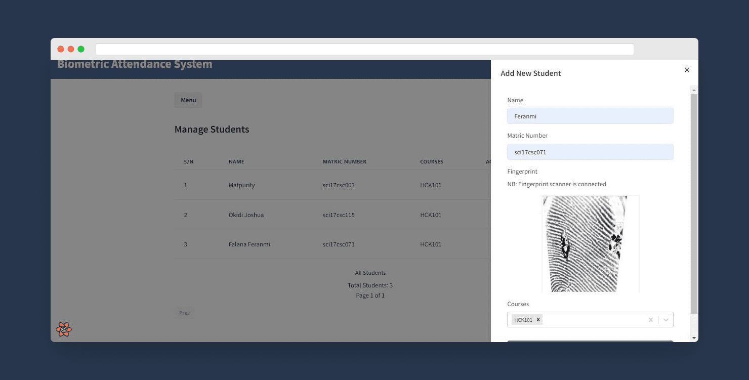Select the Okidi Joshua student row

[246, 215]
